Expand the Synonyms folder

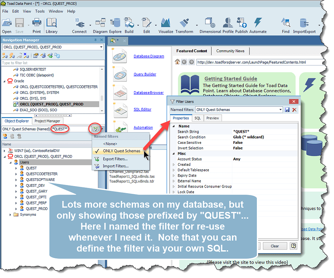pos(10,214)
